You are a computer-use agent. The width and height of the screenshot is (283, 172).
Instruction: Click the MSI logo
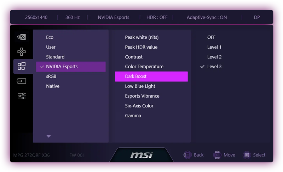142,155
